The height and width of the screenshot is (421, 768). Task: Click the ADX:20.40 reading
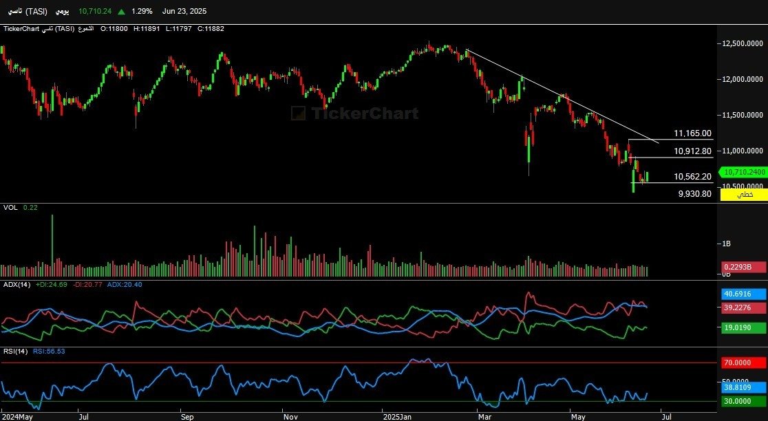point(125,284)
